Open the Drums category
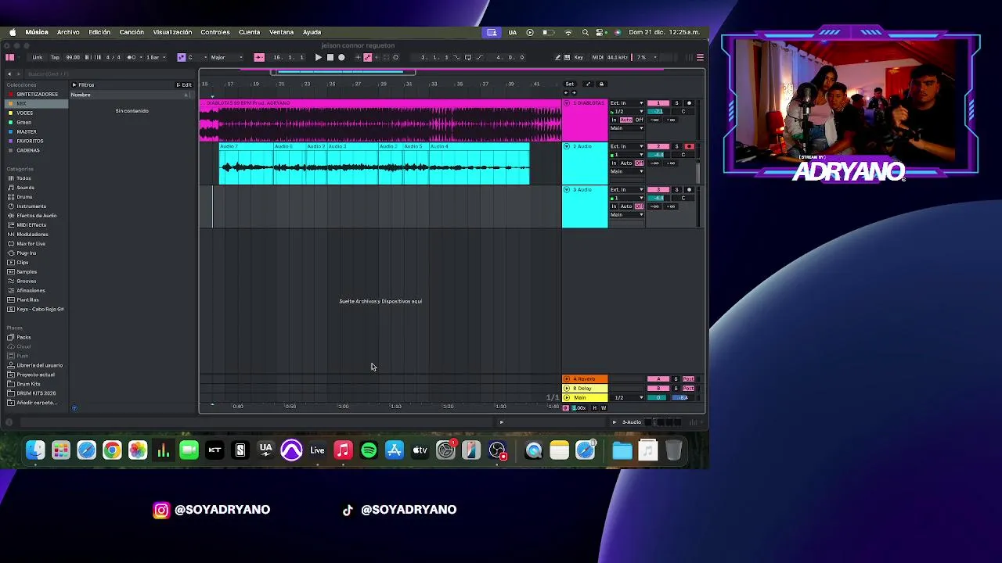This screenshot has height=563, width=1002. [x=24, y=197]
